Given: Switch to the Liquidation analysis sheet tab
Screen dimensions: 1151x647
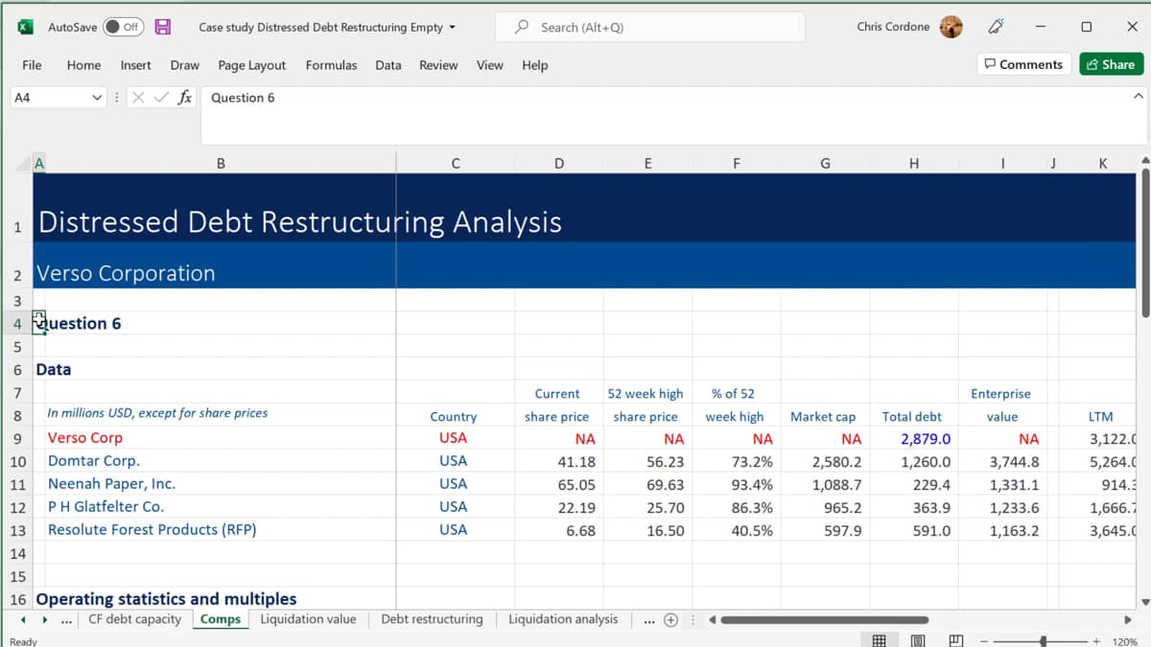Looking at the screenshot, I should coord(563,619).
